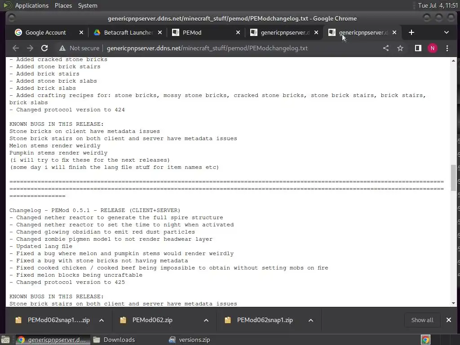Open PEMod062snap1.zip download
Viewport: 460px width, 345px height.
point(265,320)
